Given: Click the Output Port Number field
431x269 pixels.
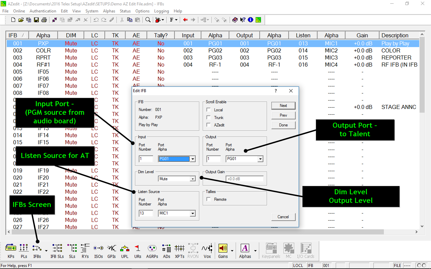Looking at the screenshot, I should (214, 159).
